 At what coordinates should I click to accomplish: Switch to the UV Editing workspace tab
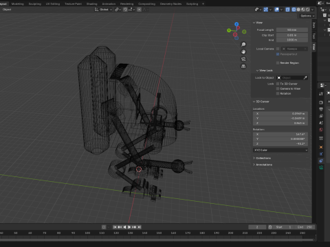tap(53, 3)
